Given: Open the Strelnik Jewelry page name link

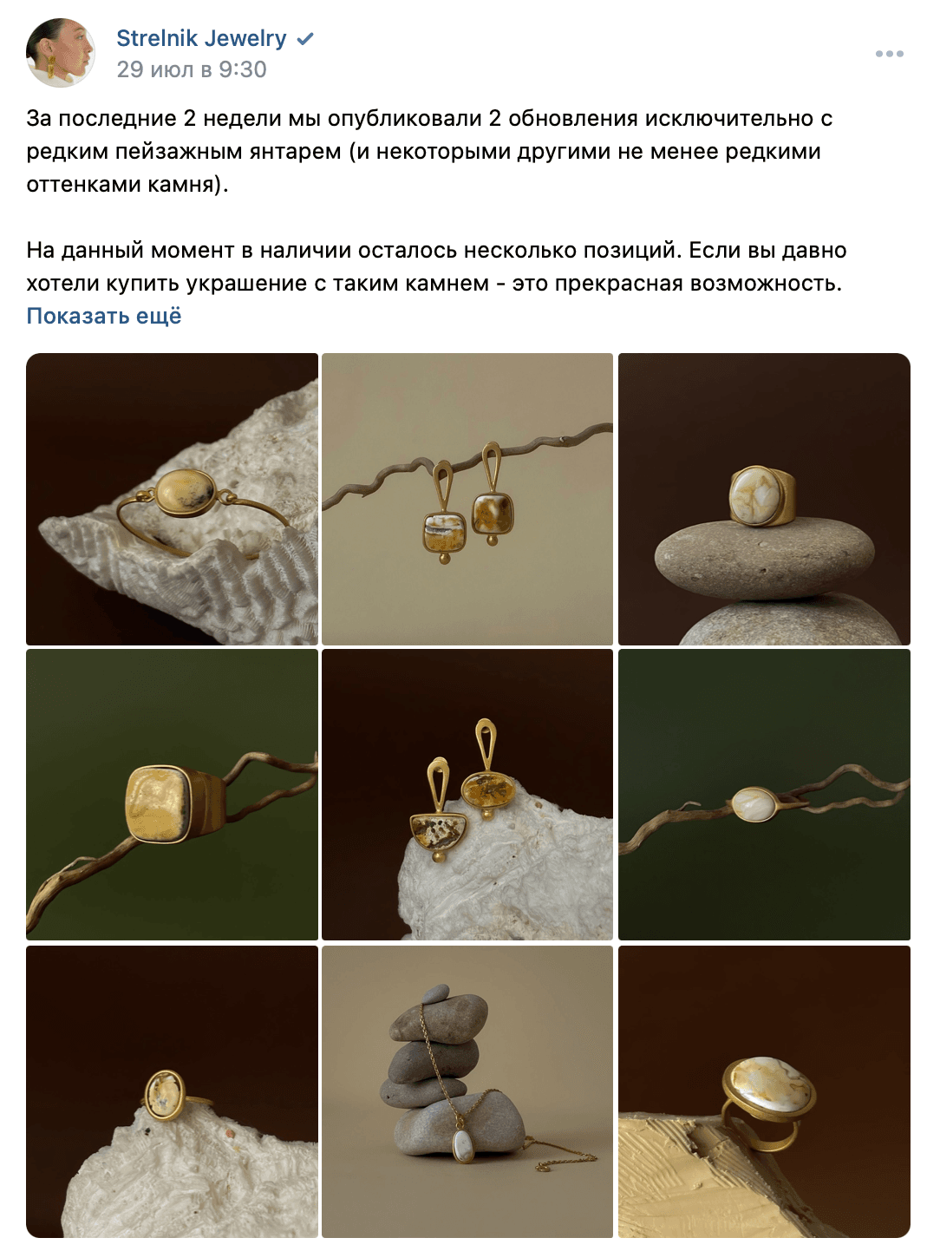Looking at the screenshot, I should 201,38.
